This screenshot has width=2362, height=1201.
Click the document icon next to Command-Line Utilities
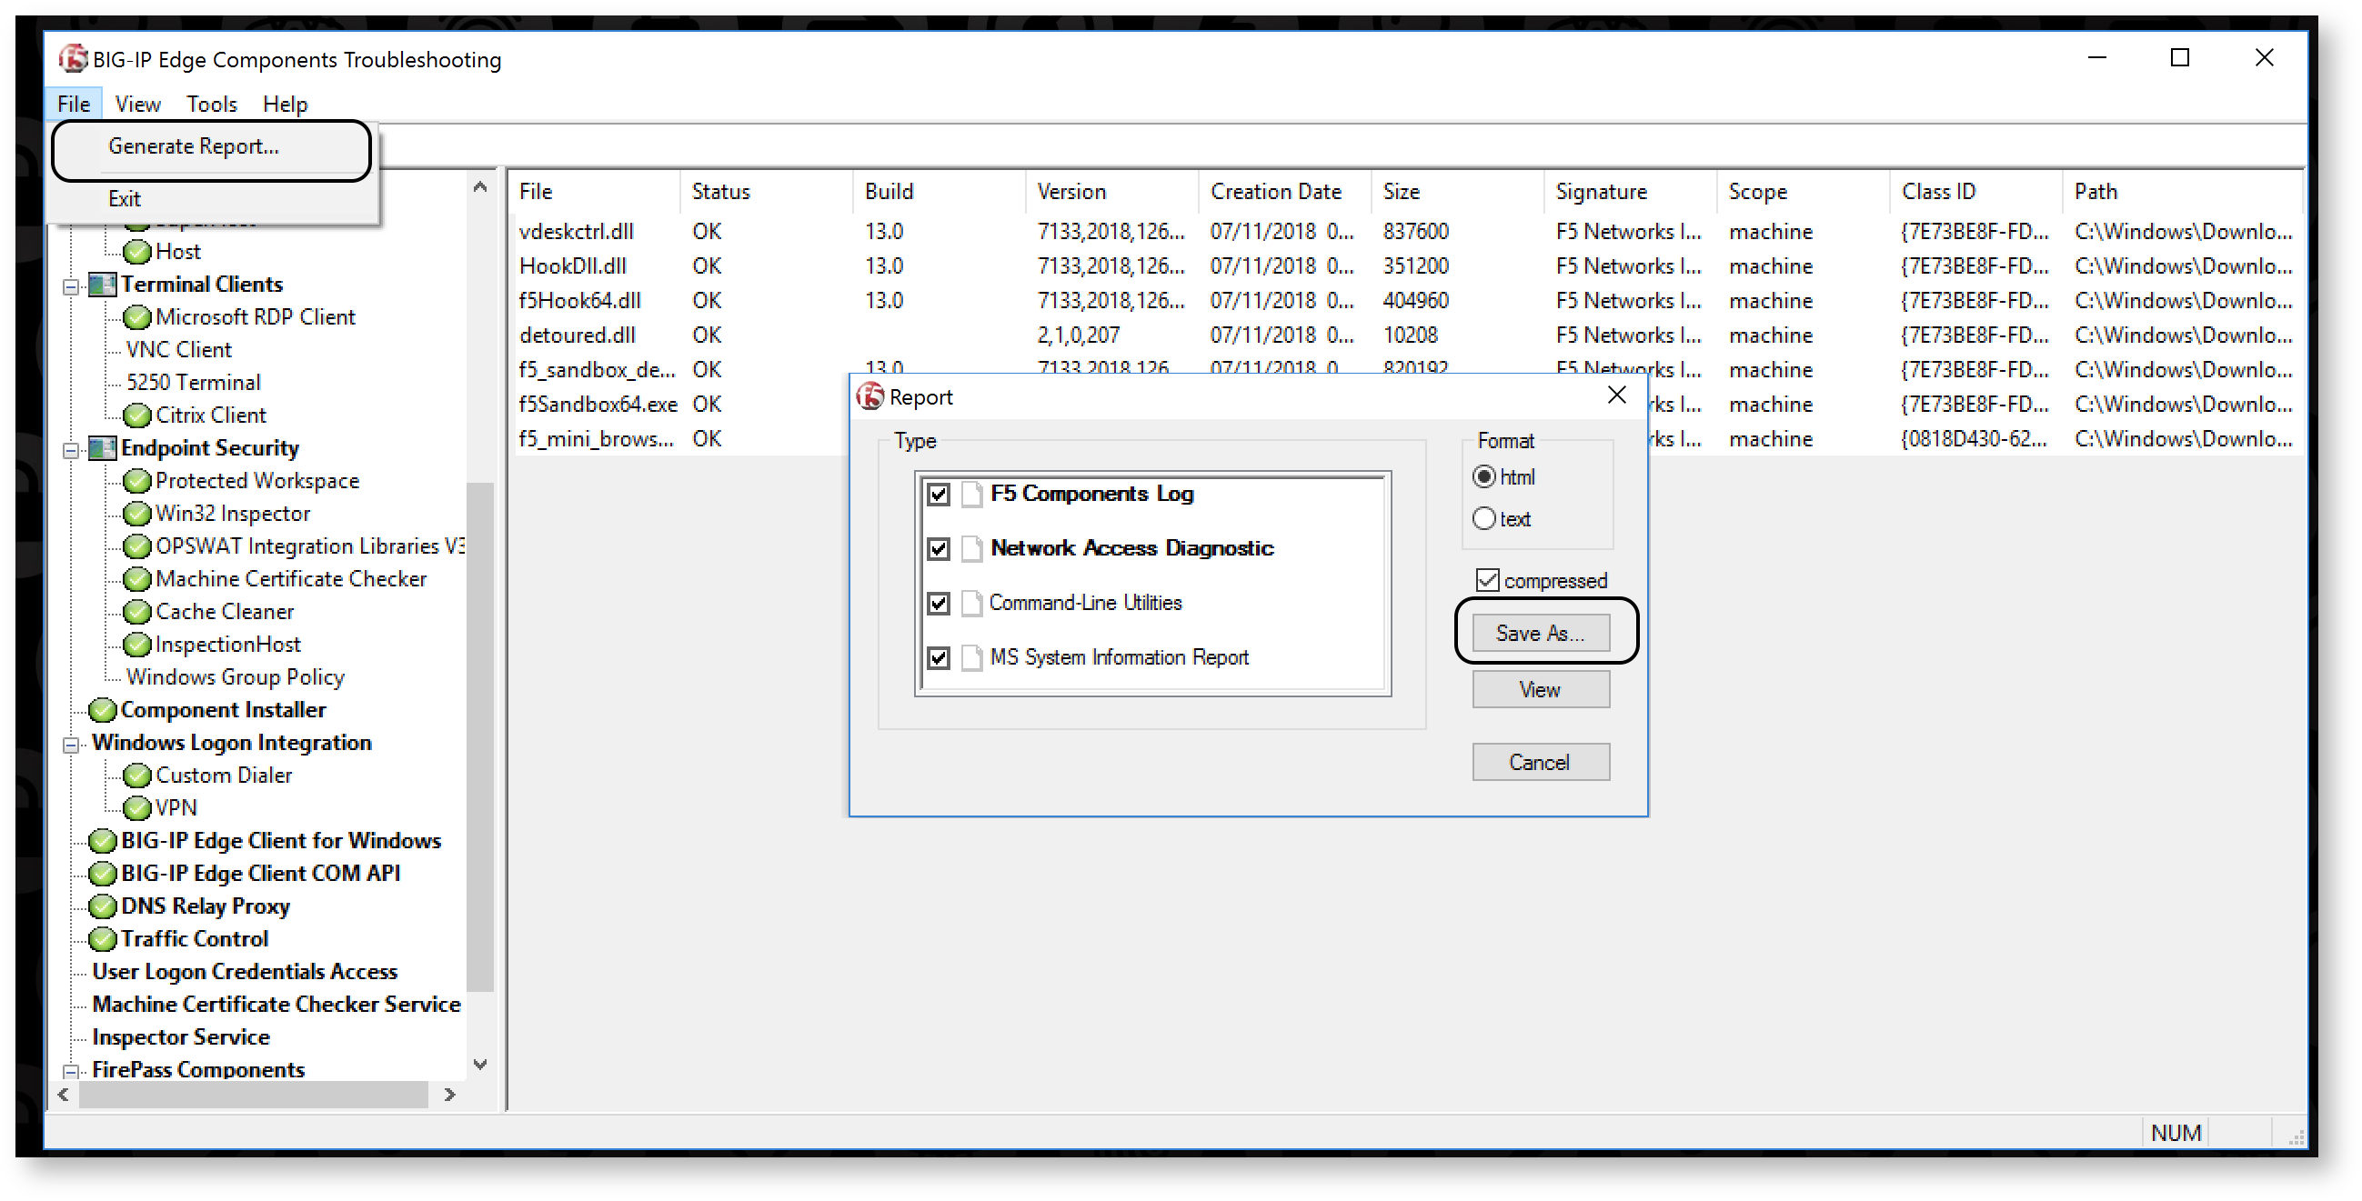pos(972,604)
